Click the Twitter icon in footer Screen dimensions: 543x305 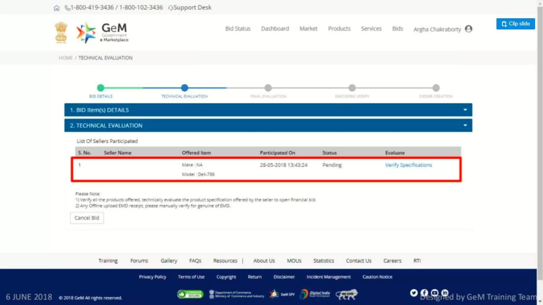pos(414,293)
